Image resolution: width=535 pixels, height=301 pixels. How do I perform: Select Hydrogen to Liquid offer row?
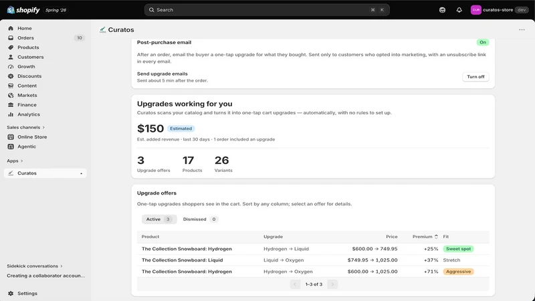click(x=313, y=249)
